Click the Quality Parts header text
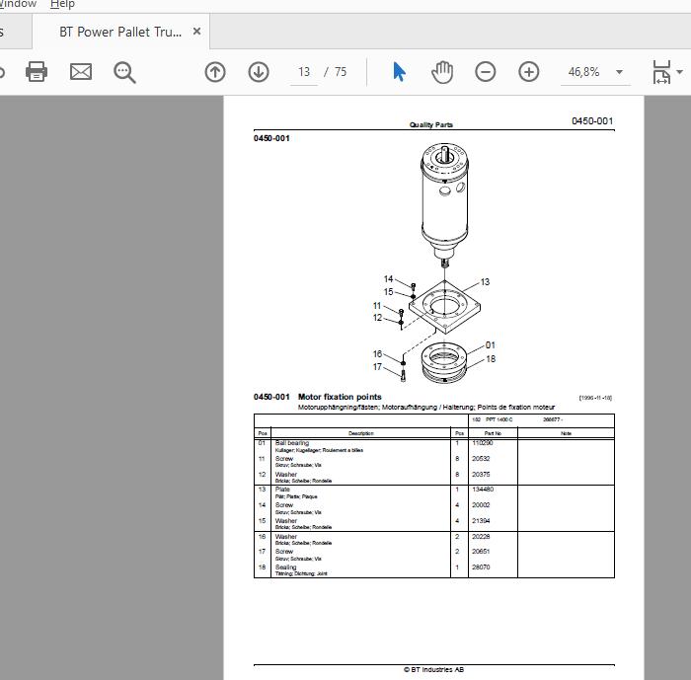The image size is (691, 680). tap(430, 124)
